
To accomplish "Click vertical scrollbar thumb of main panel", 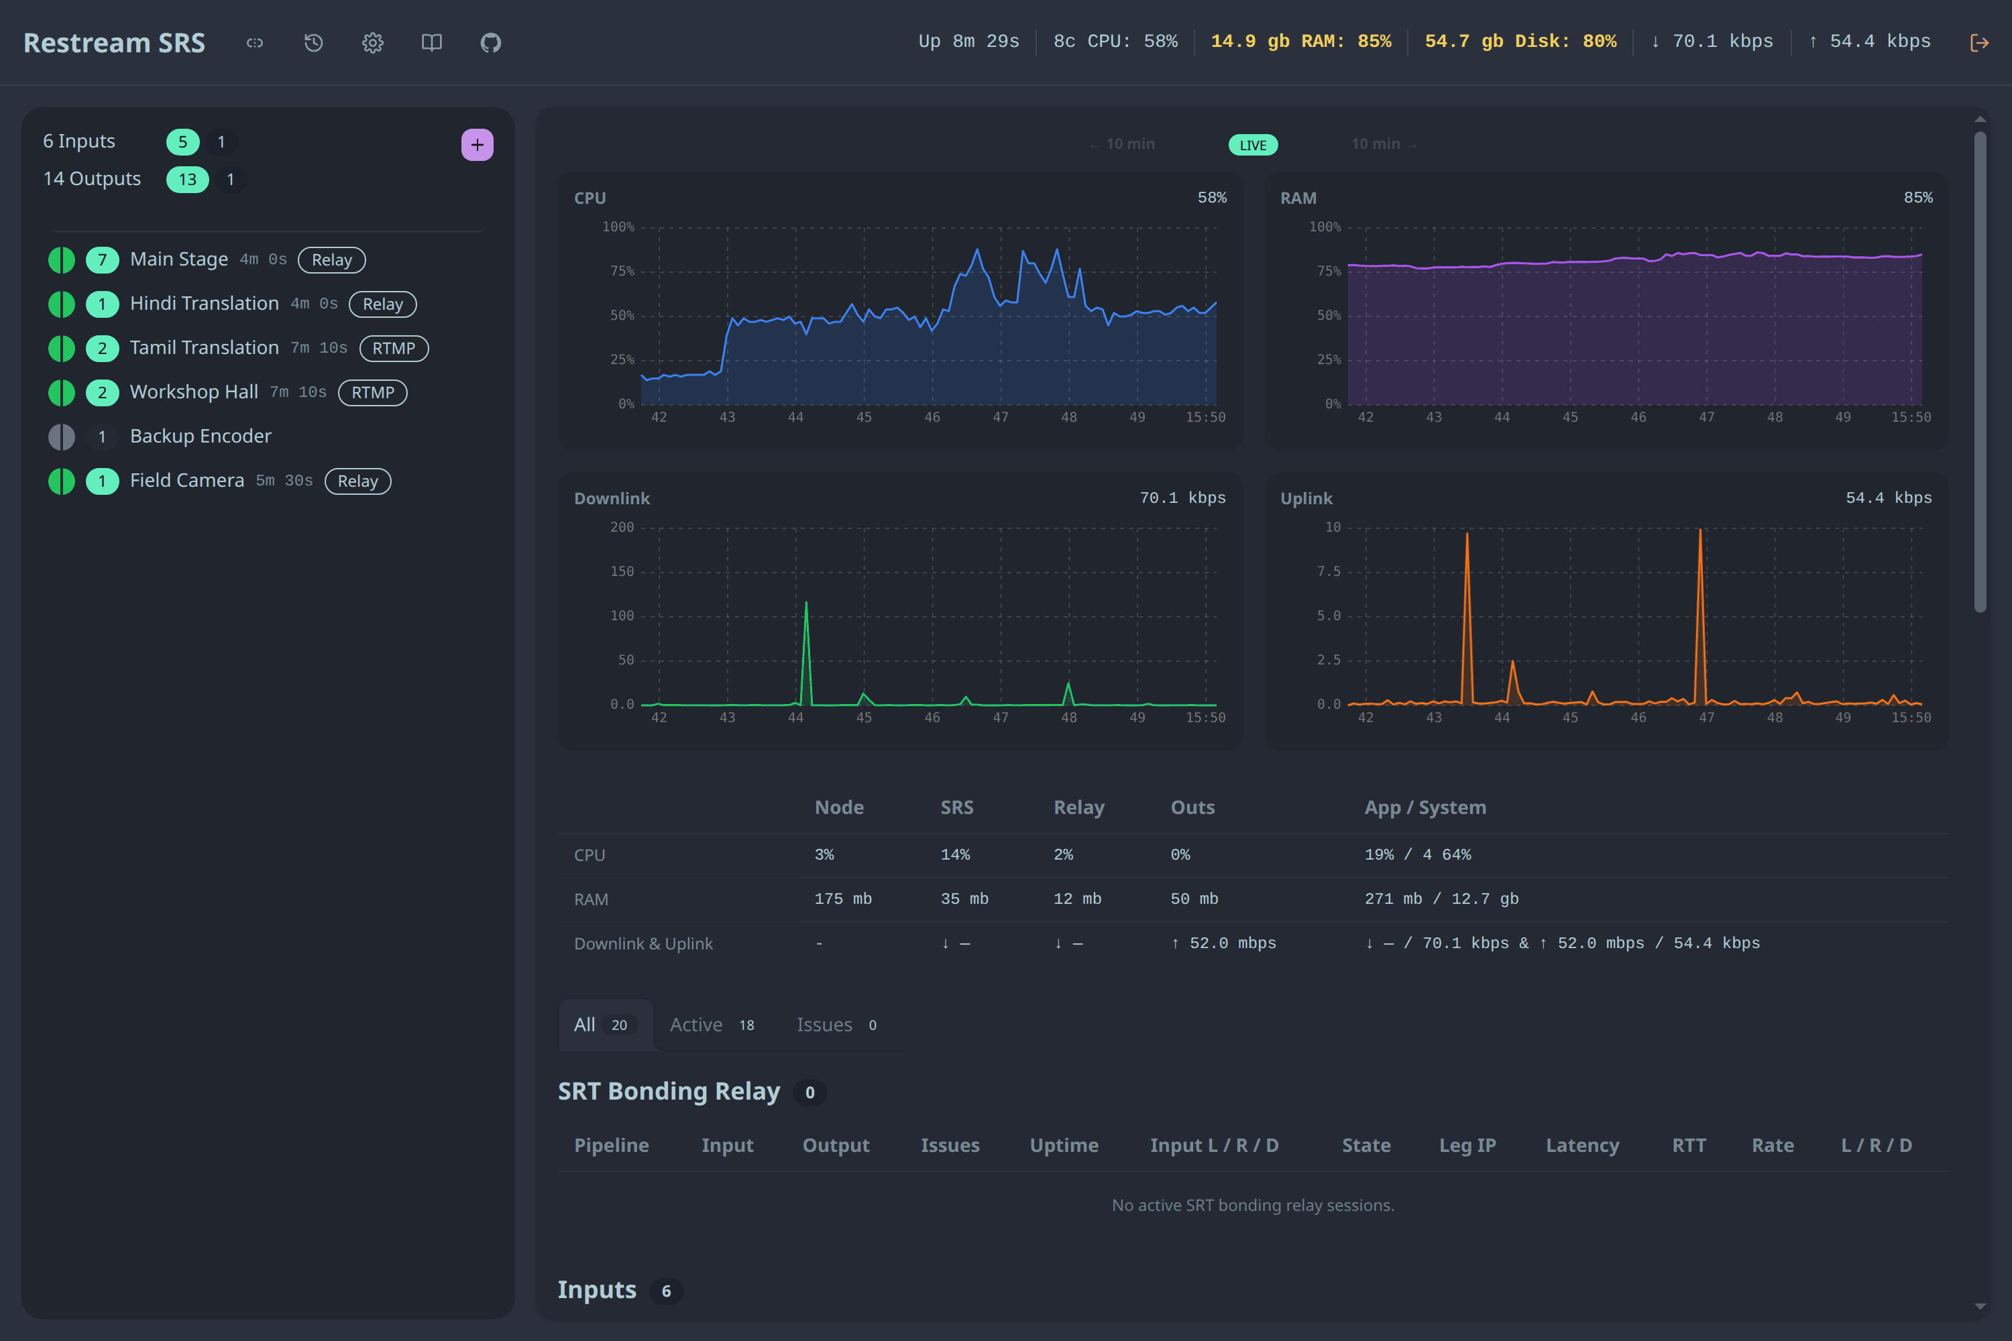I will [x=1980, y=372].
